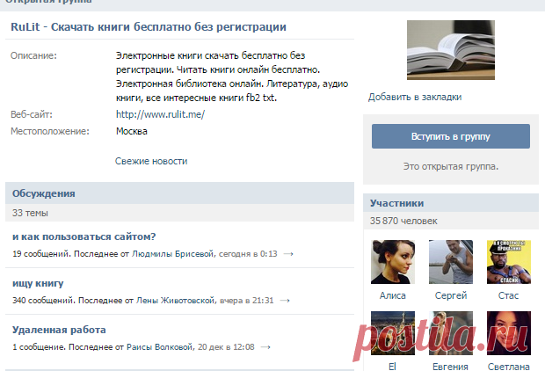Click the name Алиса under avatar
545x371 pixels.
[x=393, y=295]
